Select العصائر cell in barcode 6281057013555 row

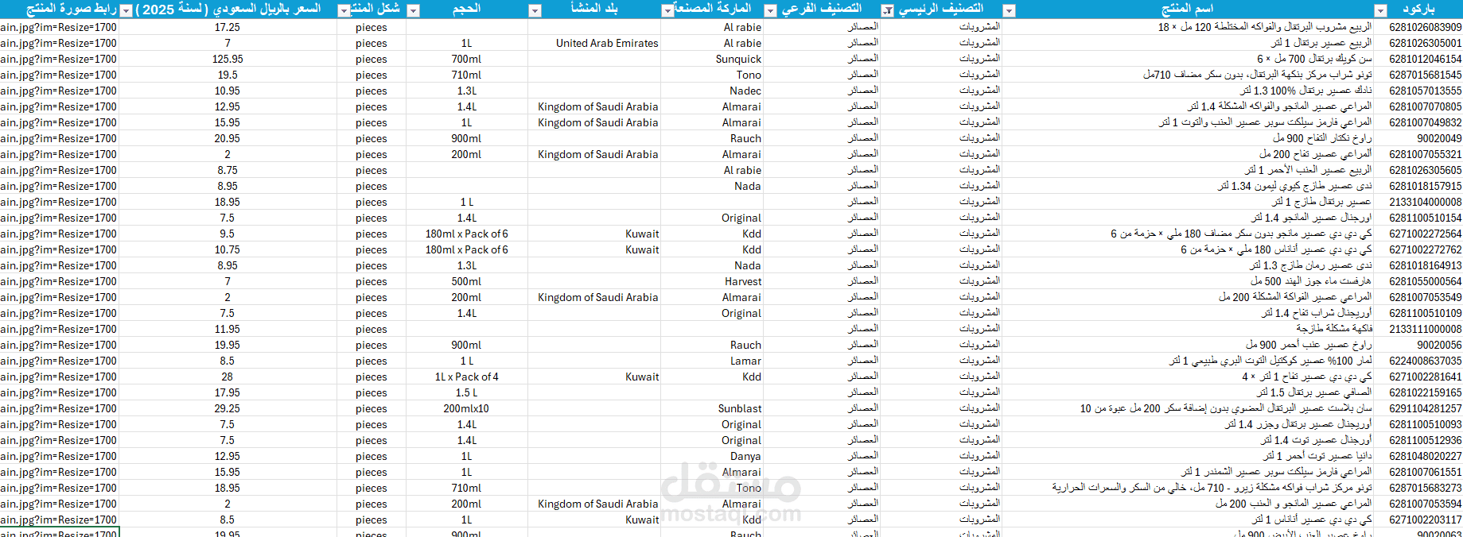pos(822,91)
